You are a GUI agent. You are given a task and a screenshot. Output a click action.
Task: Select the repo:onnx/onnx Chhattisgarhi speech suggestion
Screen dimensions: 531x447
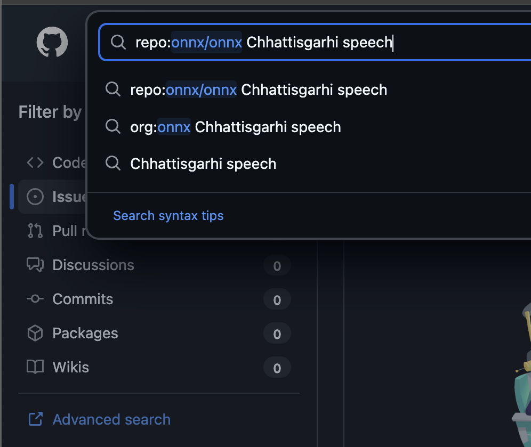pyautogui.click(x=259, y=90)
